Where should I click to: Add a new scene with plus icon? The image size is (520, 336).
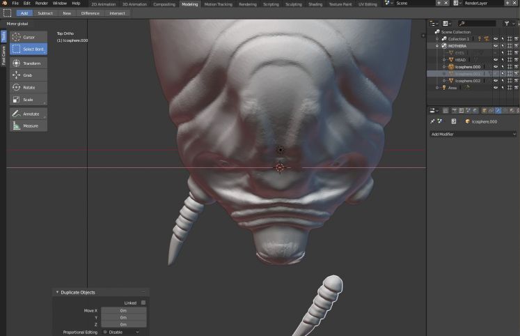tap(439, 3)
